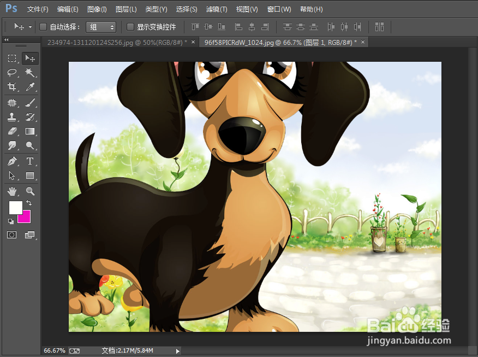
Task: Click align left edges icon
Action: [x=238, y=27]
